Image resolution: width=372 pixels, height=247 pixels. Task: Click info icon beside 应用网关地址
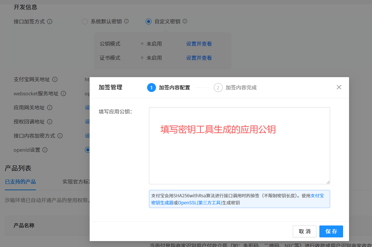click(50, 108)
